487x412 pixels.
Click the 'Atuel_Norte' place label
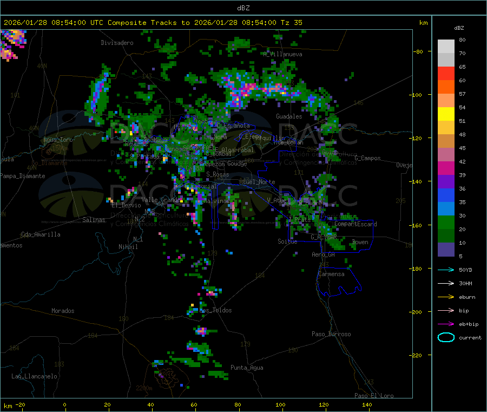(x=257, y=182)
